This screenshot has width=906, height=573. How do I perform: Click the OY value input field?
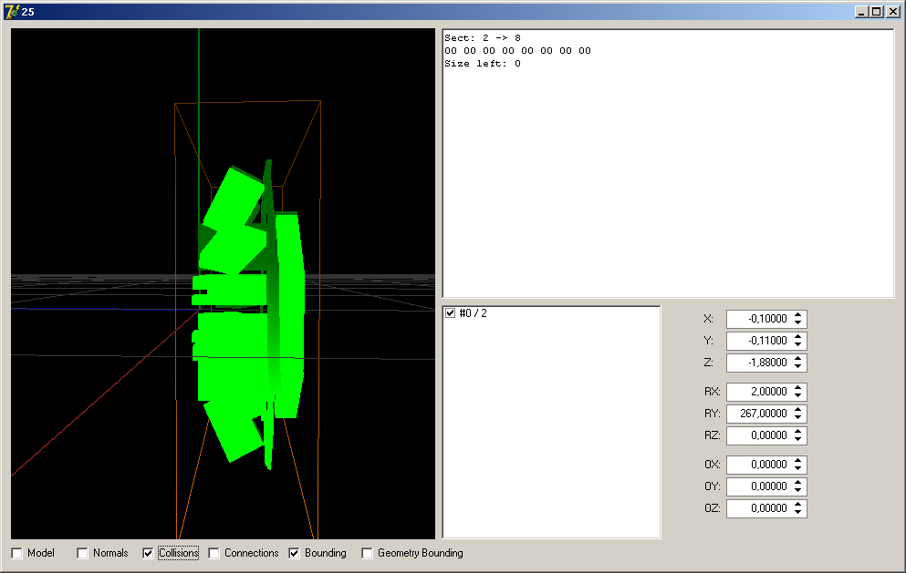pos(757,486)
